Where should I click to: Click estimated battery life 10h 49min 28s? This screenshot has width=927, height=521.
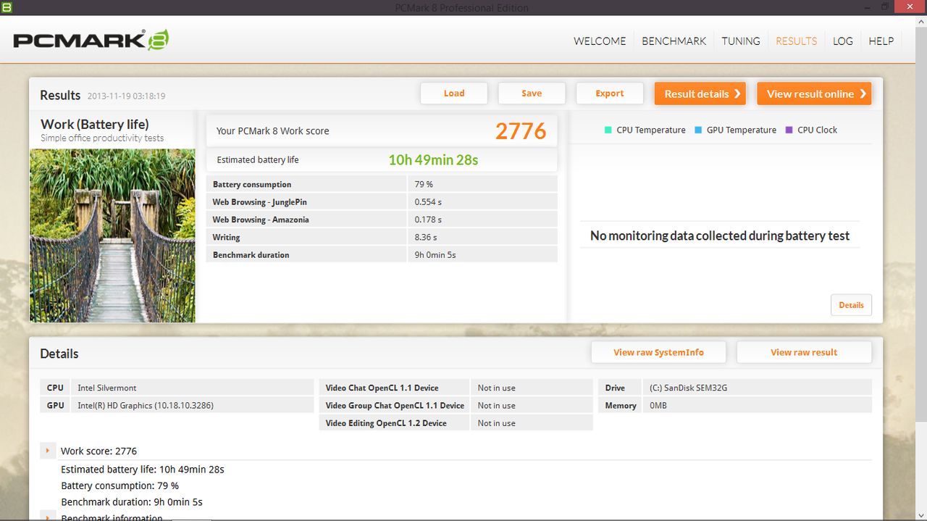433,160
